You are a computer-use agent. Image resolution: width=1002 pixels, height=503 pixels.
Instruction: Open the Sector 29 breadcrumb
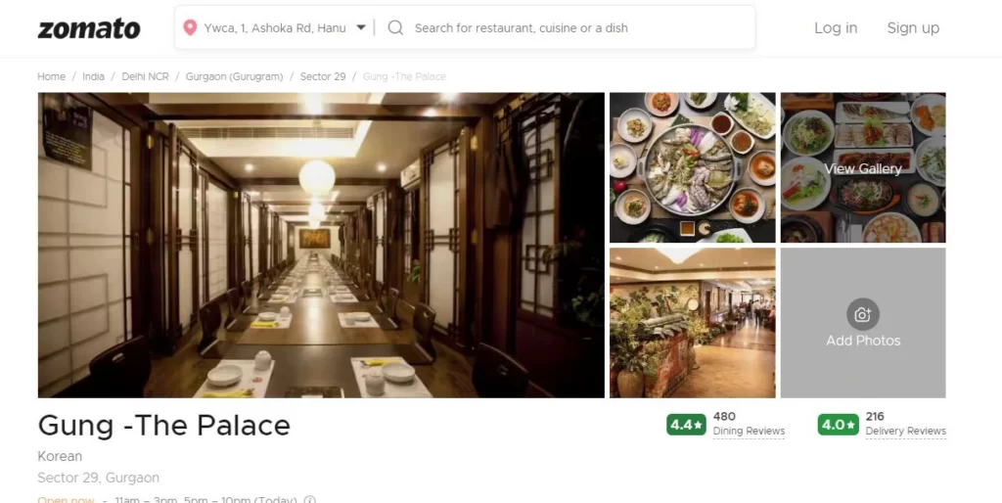pyautogui.click(x=323, y=76)
